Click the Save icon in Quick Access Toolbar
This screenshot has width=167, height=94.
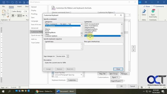click(x=4, y=2)
